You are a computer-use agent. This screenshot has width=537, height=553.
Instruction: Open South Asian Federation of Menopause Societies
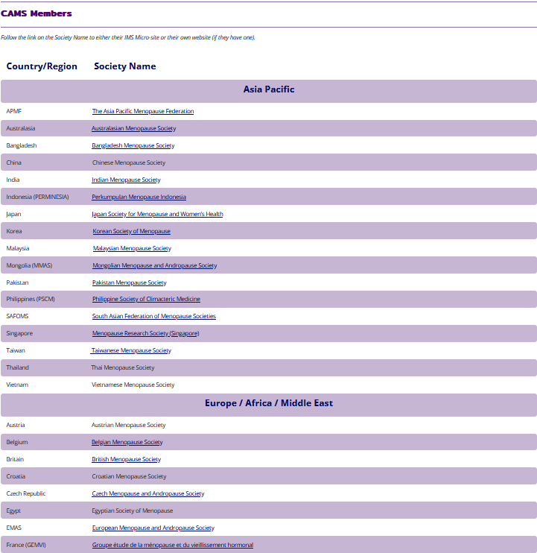click(x=154, y=316)
